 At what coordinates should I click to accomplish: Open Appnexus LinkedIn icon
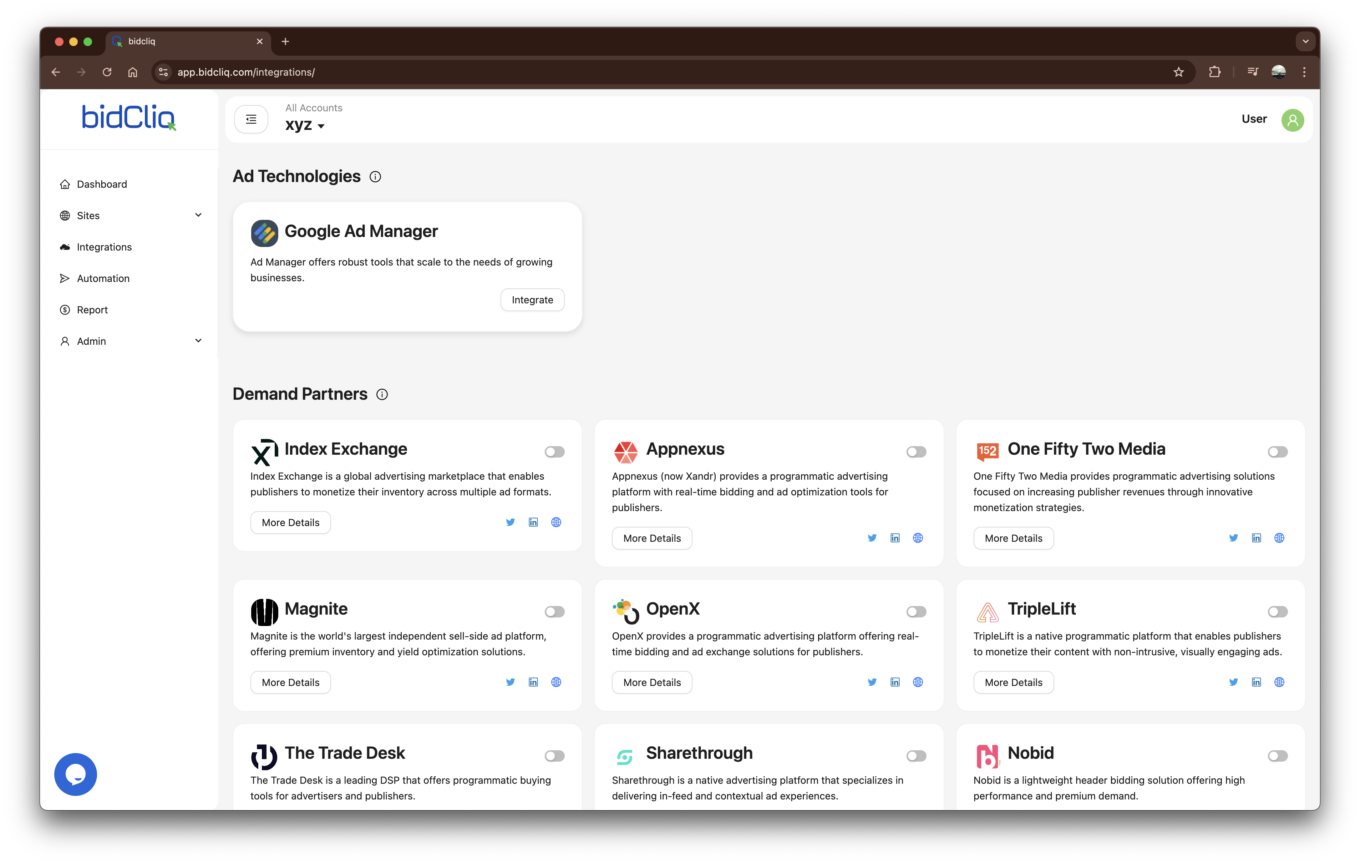click(x=895, y=538)
